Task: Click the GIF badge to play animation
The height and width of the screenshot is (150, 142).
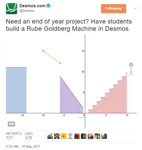Action: tap(11, 124)
